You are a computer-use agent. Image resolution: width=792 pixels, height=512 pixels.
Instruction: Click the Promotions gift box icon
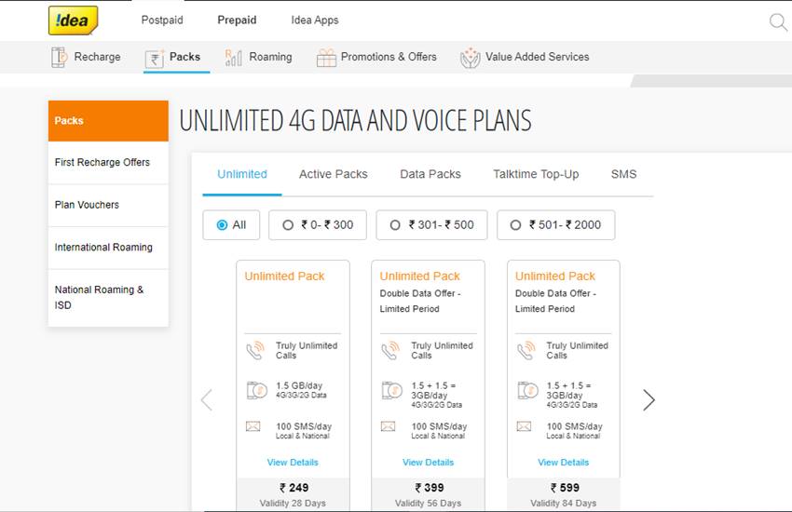[326, 58]
